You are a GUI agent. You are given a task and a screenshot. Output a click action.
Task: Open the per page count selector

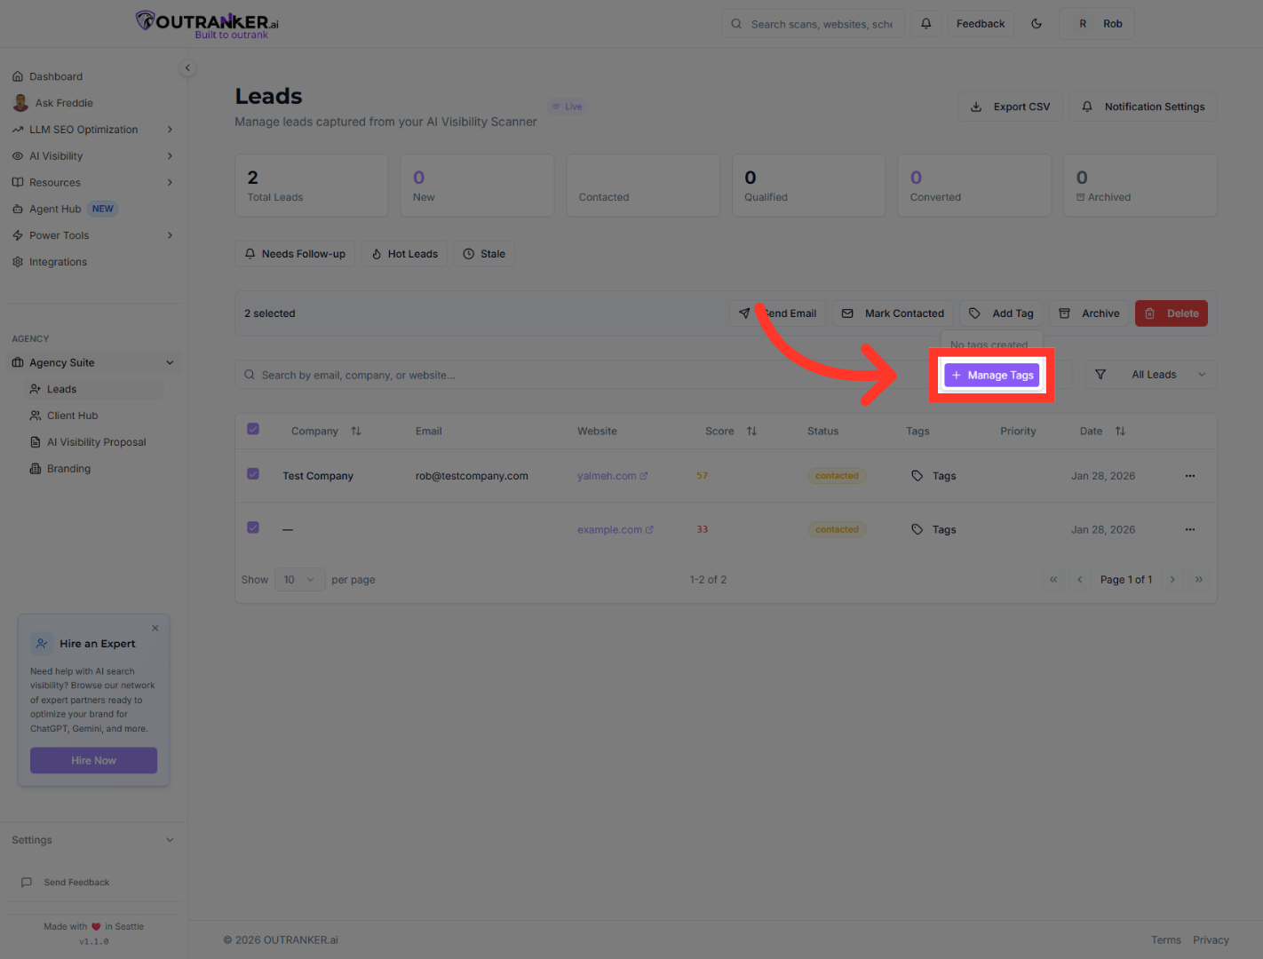[299, 579]
